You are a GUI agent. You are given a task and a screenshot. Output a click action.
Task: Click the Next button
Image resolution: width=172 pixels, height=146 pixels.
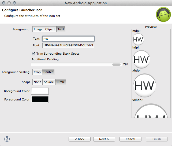[104, 139]
